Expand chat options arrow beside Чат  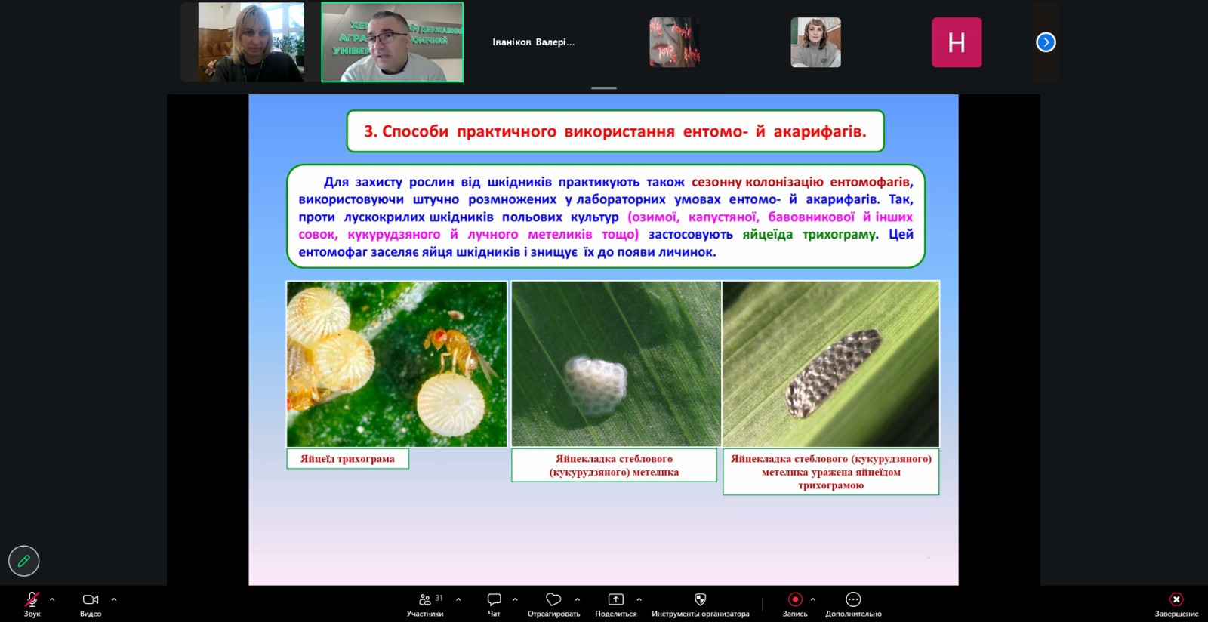(515, 599)
